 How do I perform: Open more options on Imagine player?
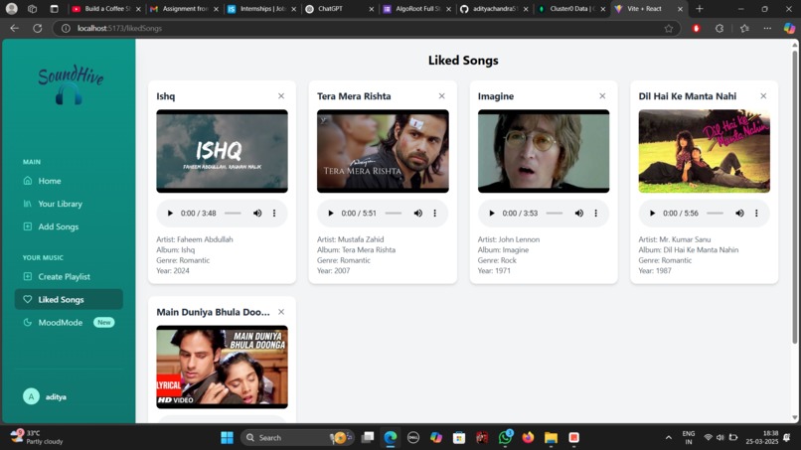tap(595, 213)
